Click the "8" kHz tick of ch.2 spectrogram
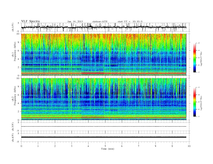 tap(19, 87)
